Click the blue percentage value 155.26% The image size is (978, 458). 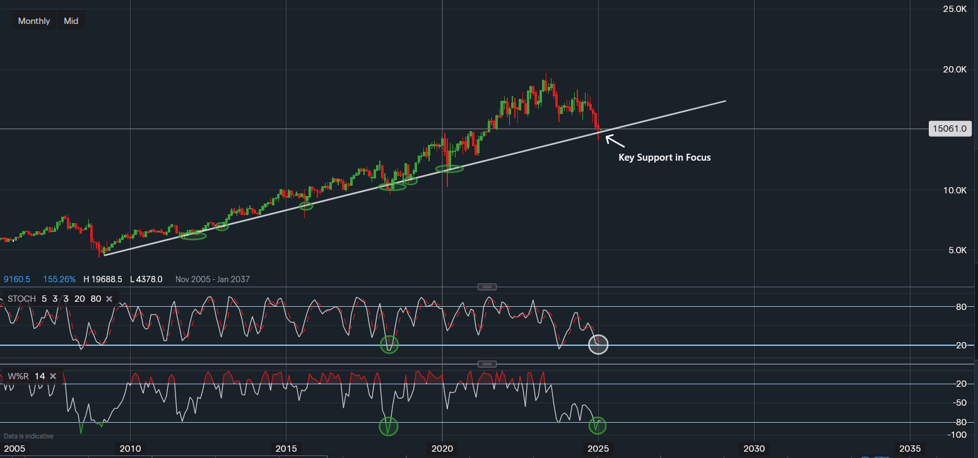click(x=59, y=279)
